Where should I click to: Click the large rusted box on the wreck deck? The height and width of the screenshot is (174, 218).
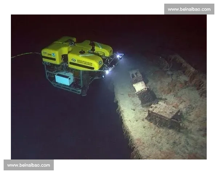pos(164,115)
